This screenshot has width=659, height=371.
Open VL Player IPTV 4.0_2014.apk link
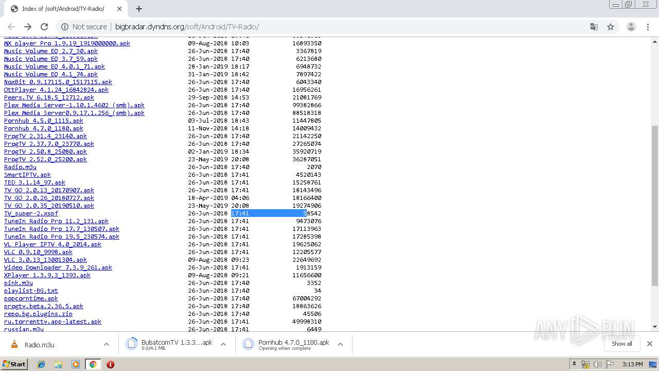(53, 244)
